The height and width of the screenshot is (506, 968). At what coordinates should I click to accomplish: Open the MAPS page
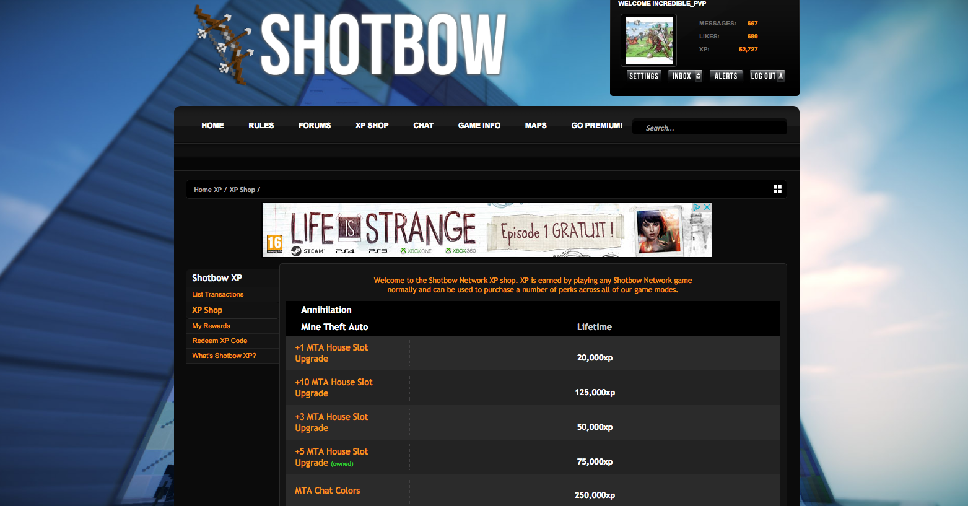click(x=536, y=126)
